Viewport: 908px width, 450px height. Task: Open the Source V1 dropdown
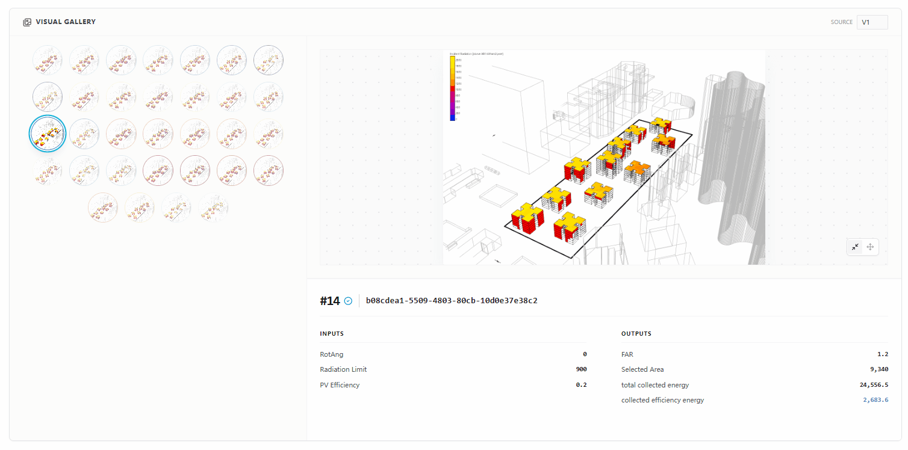pos(872,22)
